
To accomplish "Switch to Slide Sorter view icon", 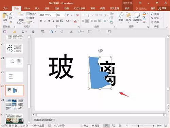I will 113,126.
